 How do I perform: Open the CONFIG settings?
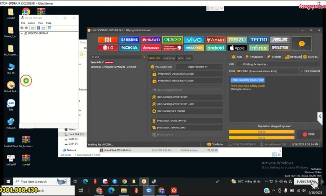pyautogui.click(x=311, y=57)
